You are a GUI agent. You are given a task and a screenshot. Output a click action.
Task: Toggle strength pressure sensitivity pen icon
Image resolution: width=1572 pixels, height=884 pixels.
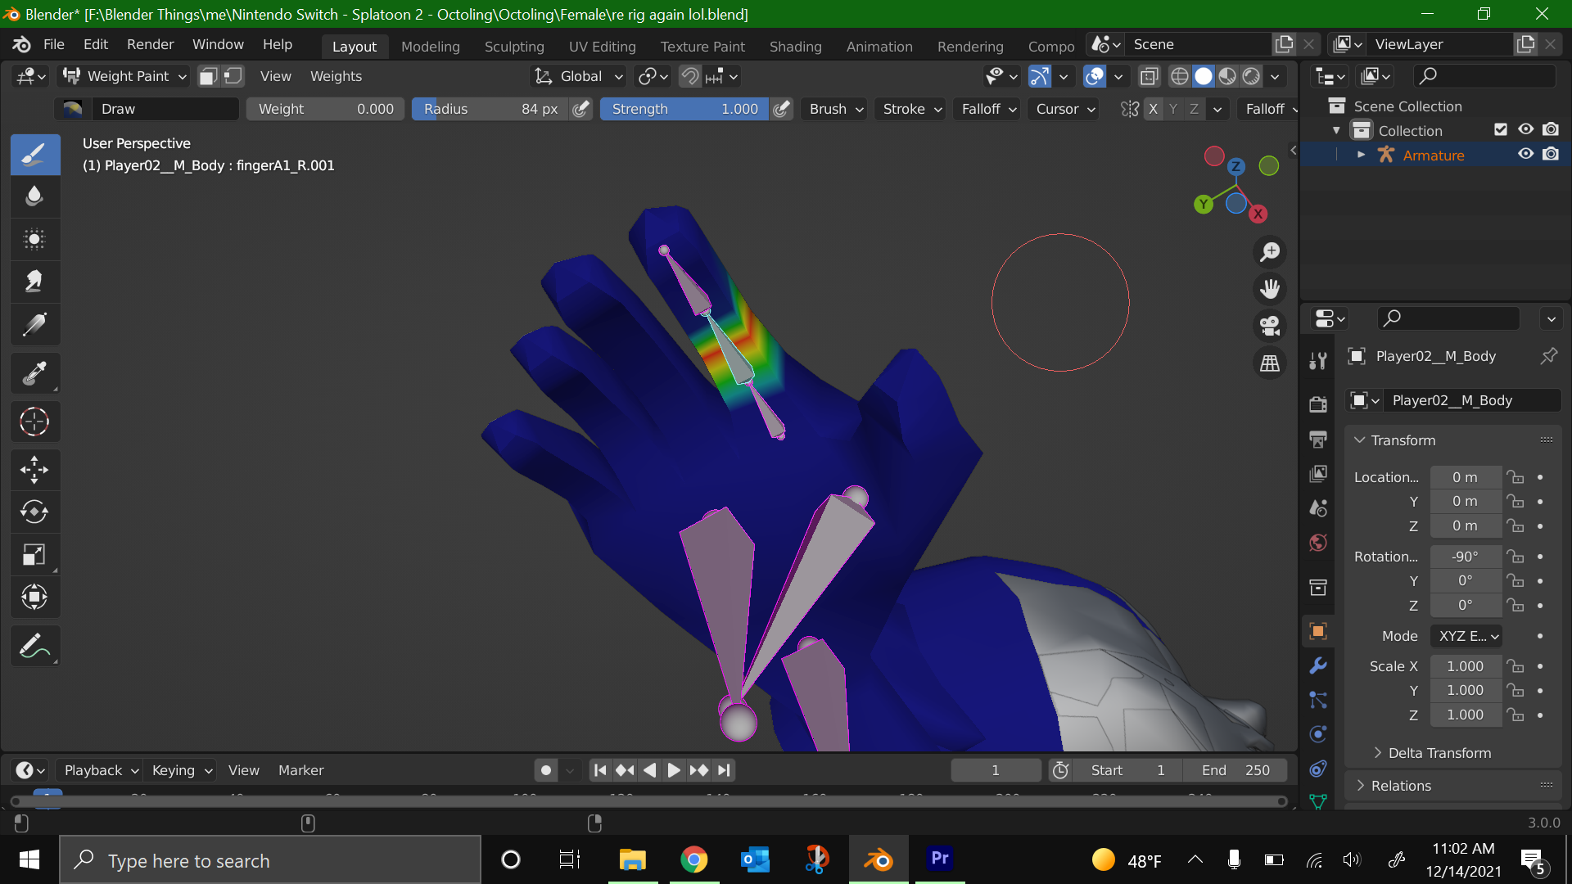click(782, 109)
